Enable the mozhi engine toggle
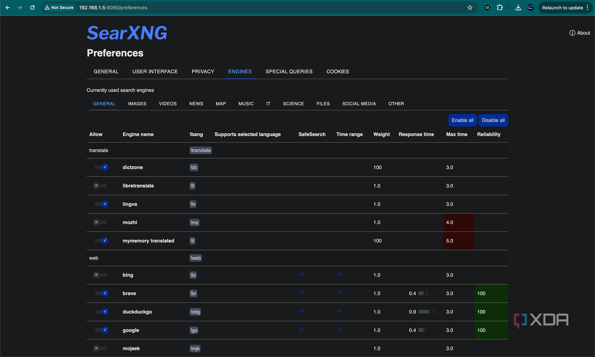The image size is (595, 357). click(101, 222)
